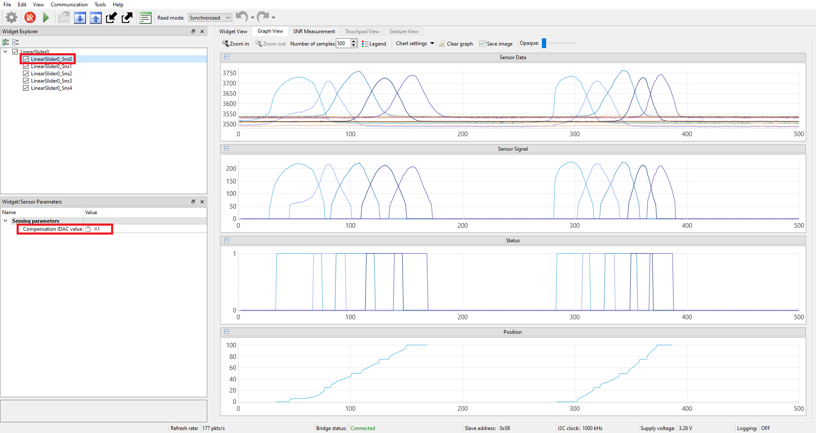Uncheck the LinearSlider0_Sns0 checkbox
The image size is (816, 433).
[26, 59]
